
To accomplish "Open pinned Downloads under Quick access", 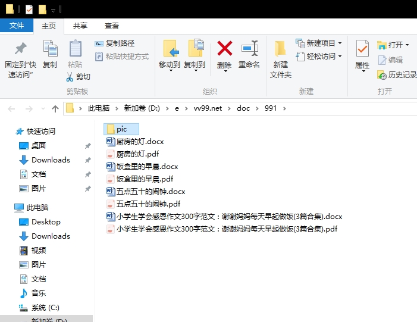I will pyautogui.click(x=45, y=160).
